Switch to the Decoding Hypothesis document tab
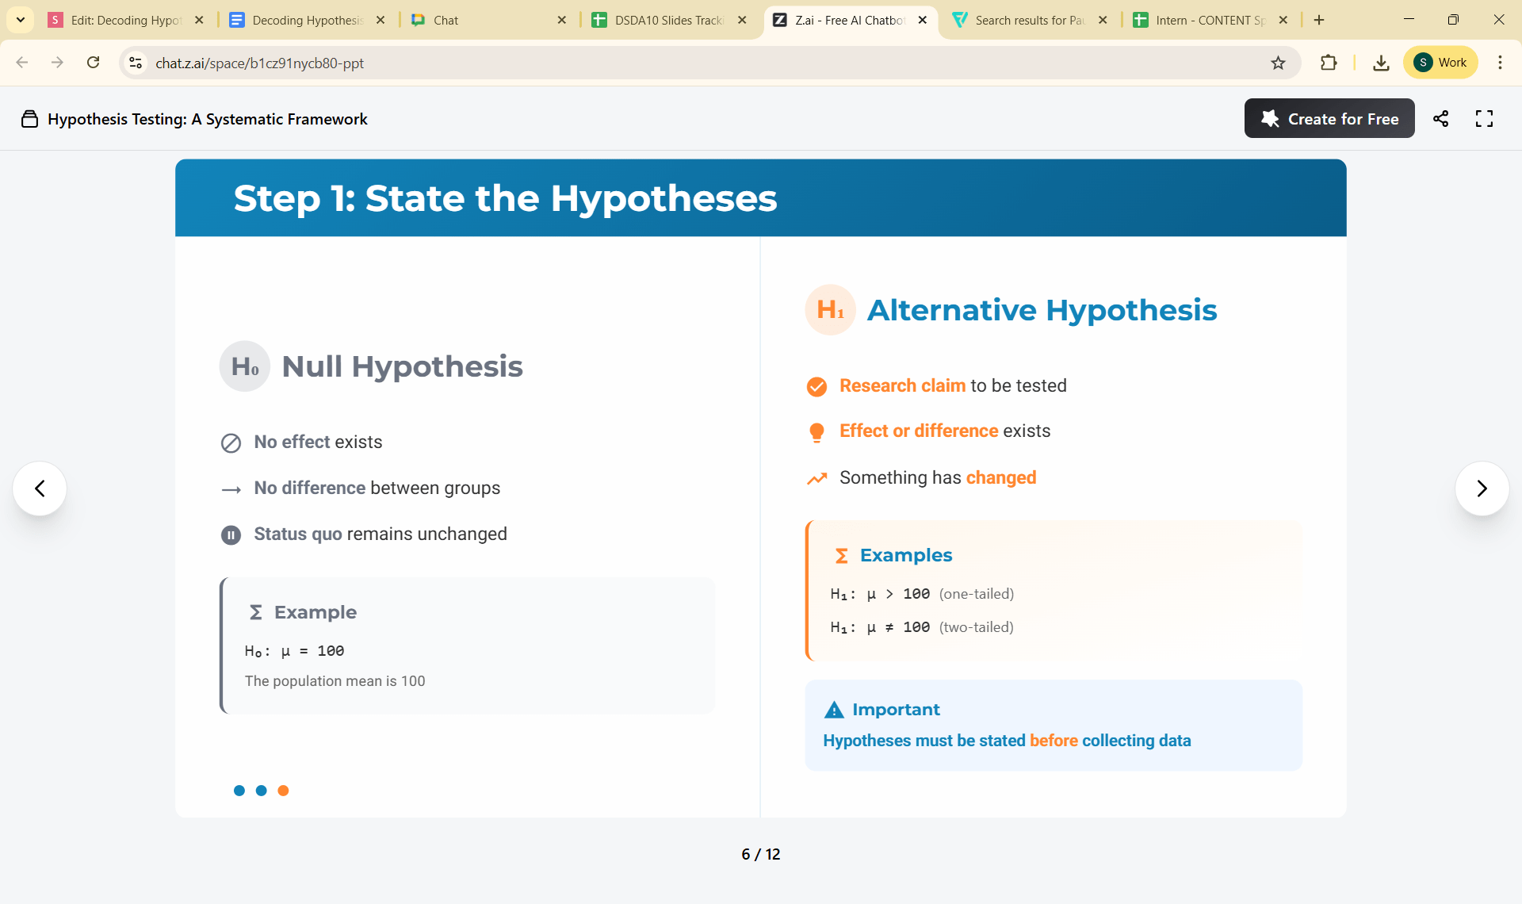The height and width of the screenshot is (904, 1522). (307, 20)
